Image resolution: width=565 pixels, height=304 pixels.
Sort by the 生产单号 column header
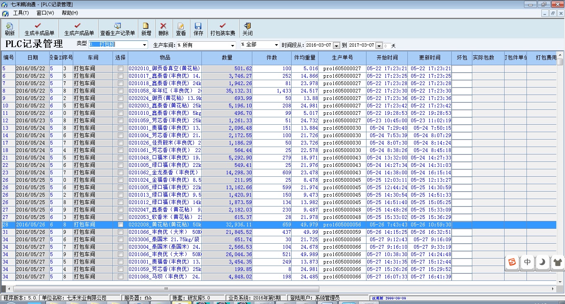coord(342,58)
